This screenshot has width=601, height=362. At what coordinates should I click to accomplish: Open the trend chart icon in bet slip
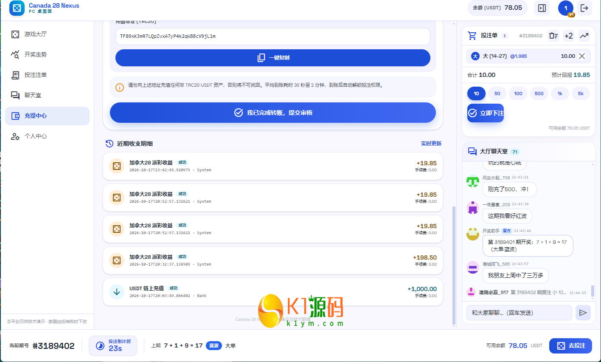click(x=584, y=36)
